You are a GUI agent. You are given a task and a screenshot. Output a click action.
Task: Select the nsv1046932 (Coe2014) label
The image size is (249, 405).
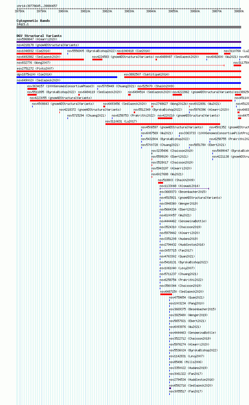coord(34,51)
